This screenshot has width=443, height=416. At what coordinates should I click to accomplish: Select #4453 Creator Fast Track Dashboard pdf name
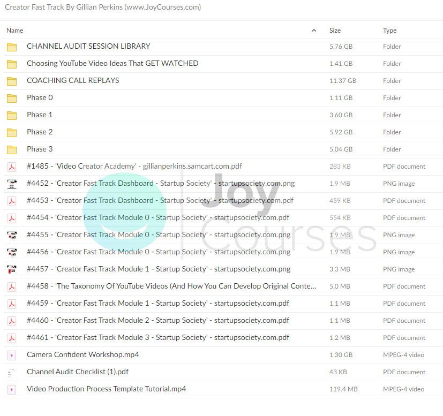tap(160, 200)
